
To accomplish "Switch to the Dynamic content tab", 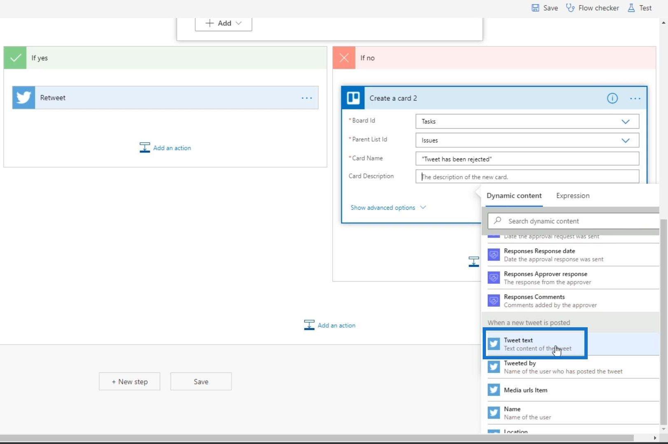I will (x=514, y=196).
